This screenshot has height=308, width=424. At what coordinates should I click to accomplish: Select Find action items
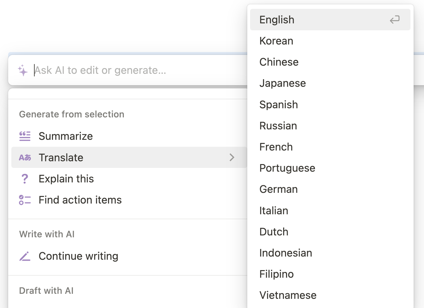[80, 200]
